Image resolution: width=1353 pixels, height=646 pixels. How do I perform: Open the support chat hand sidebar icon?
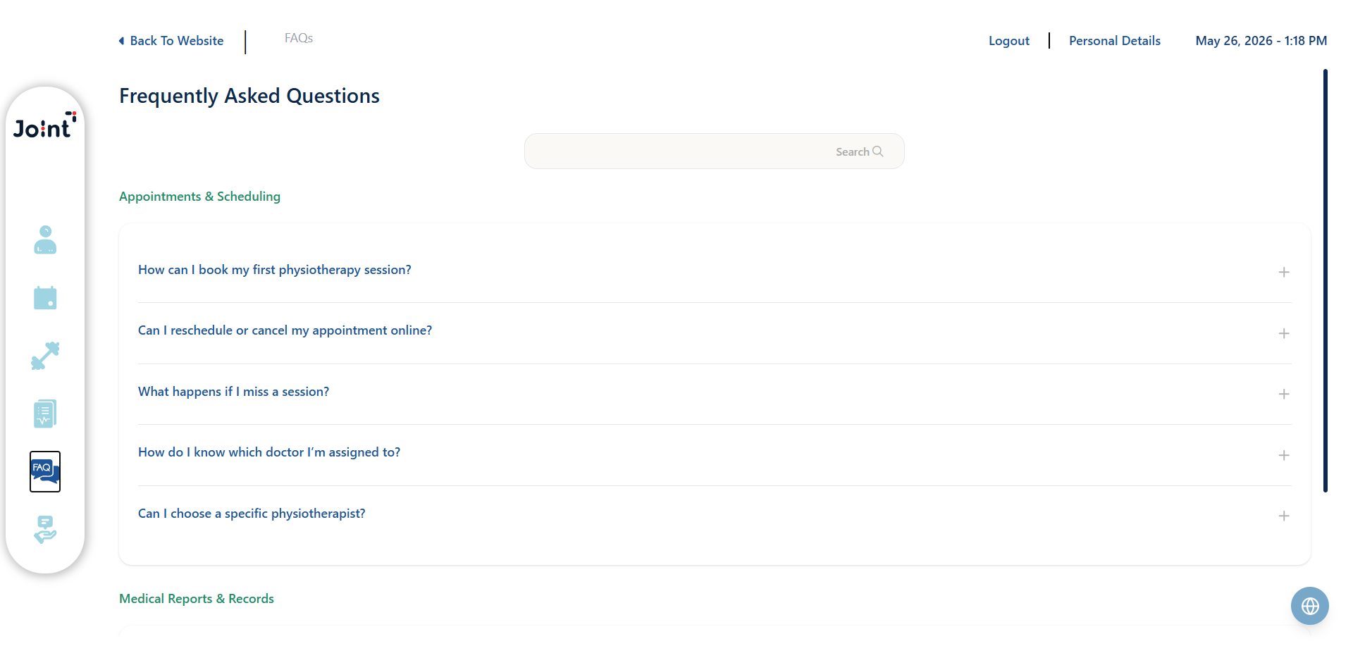45,530
